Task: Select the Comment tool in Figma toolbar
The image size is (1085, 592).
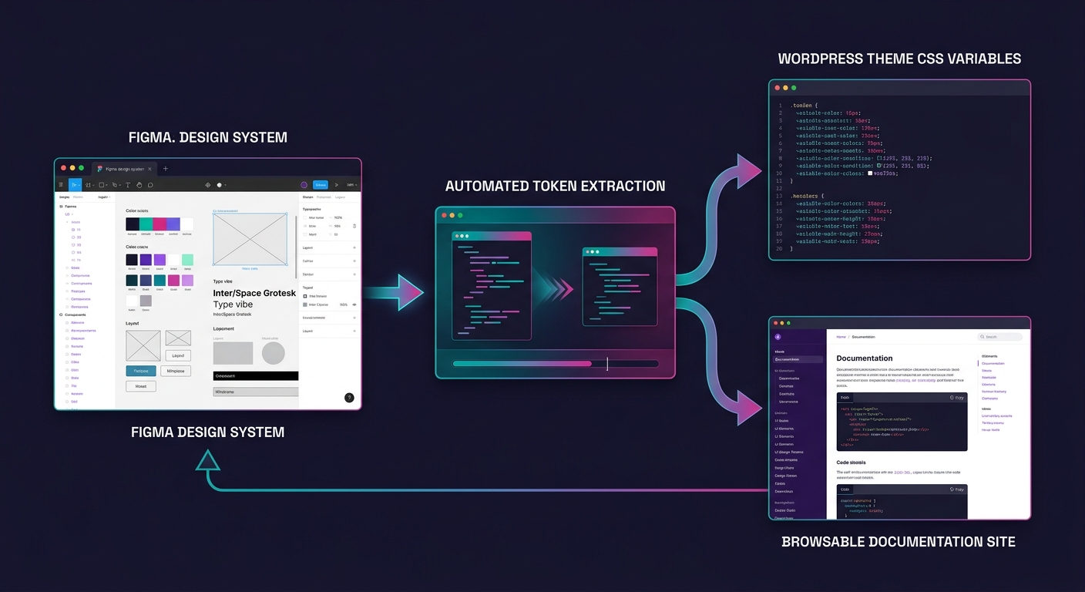Action: point(150,185)
